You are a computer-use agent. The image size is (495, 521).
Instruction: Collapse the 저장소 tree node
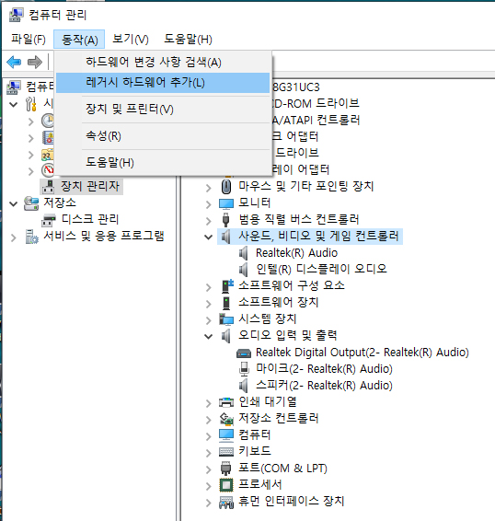(13, 203)
